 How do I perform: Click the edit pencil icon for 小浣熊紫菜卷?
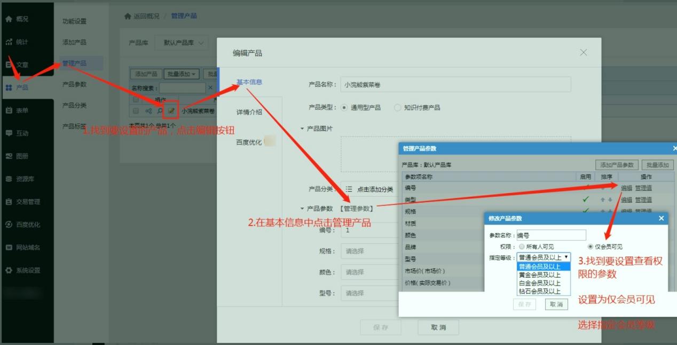click(171, 111)
